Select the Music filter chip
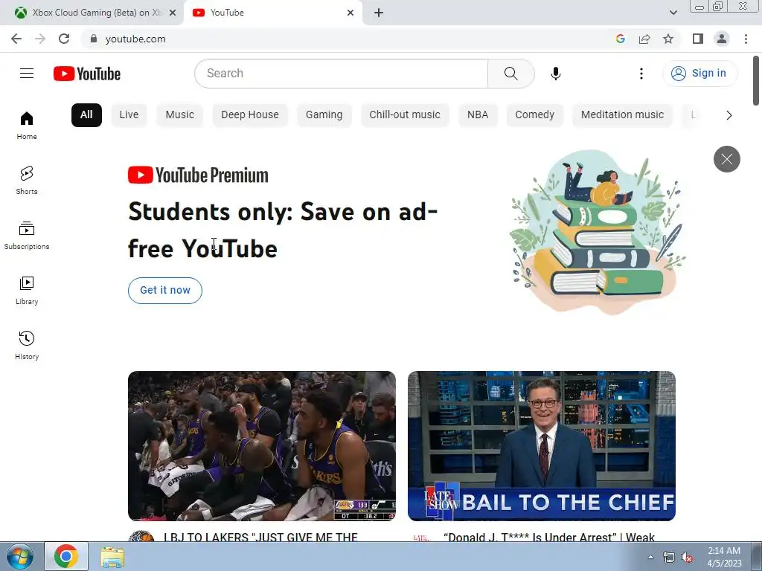This screenshot has width=762, height=571. (x=180, y=115)
